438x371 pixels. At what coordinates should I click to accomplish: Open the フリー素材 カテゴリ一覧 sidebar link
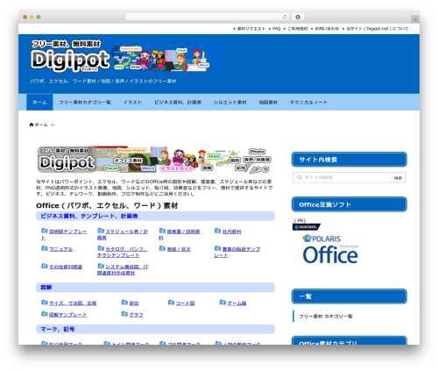pyautogui.click(x=326, y=317)
